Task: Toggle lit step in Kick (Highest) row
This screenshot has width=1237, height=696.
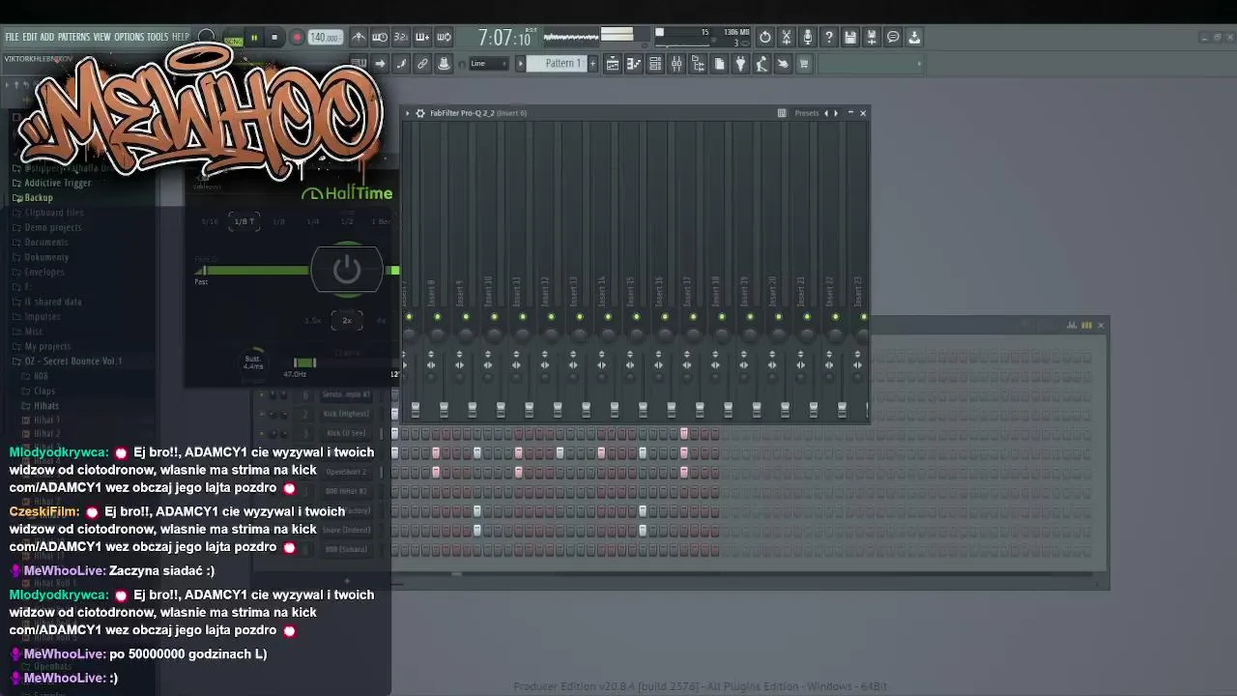Action: (x=394, y=414)
